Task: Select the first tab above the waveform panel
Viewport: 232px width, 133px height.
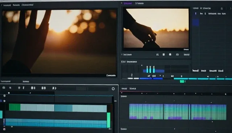Action: (x=124, y=89)
